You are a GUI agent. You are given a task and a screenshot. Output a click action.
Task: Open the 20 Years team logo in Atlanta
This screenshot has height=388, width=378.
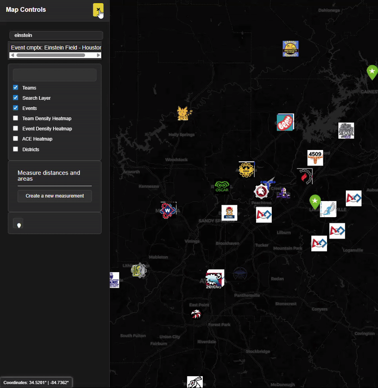coord(215,279)
